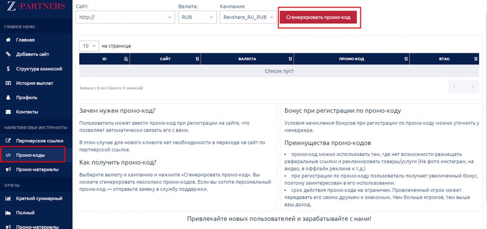Image resolution: width=487 pixels, height=229 pixels.
Task: Click the ОТЧЕТЫ section label
Action: pos(12,185)
